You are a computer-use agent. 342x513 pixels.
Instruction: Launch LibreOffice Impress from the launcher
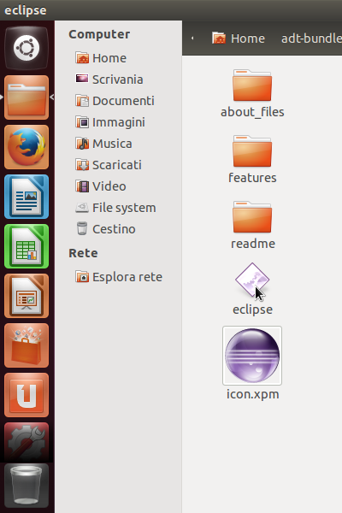[x=27, y=296]
